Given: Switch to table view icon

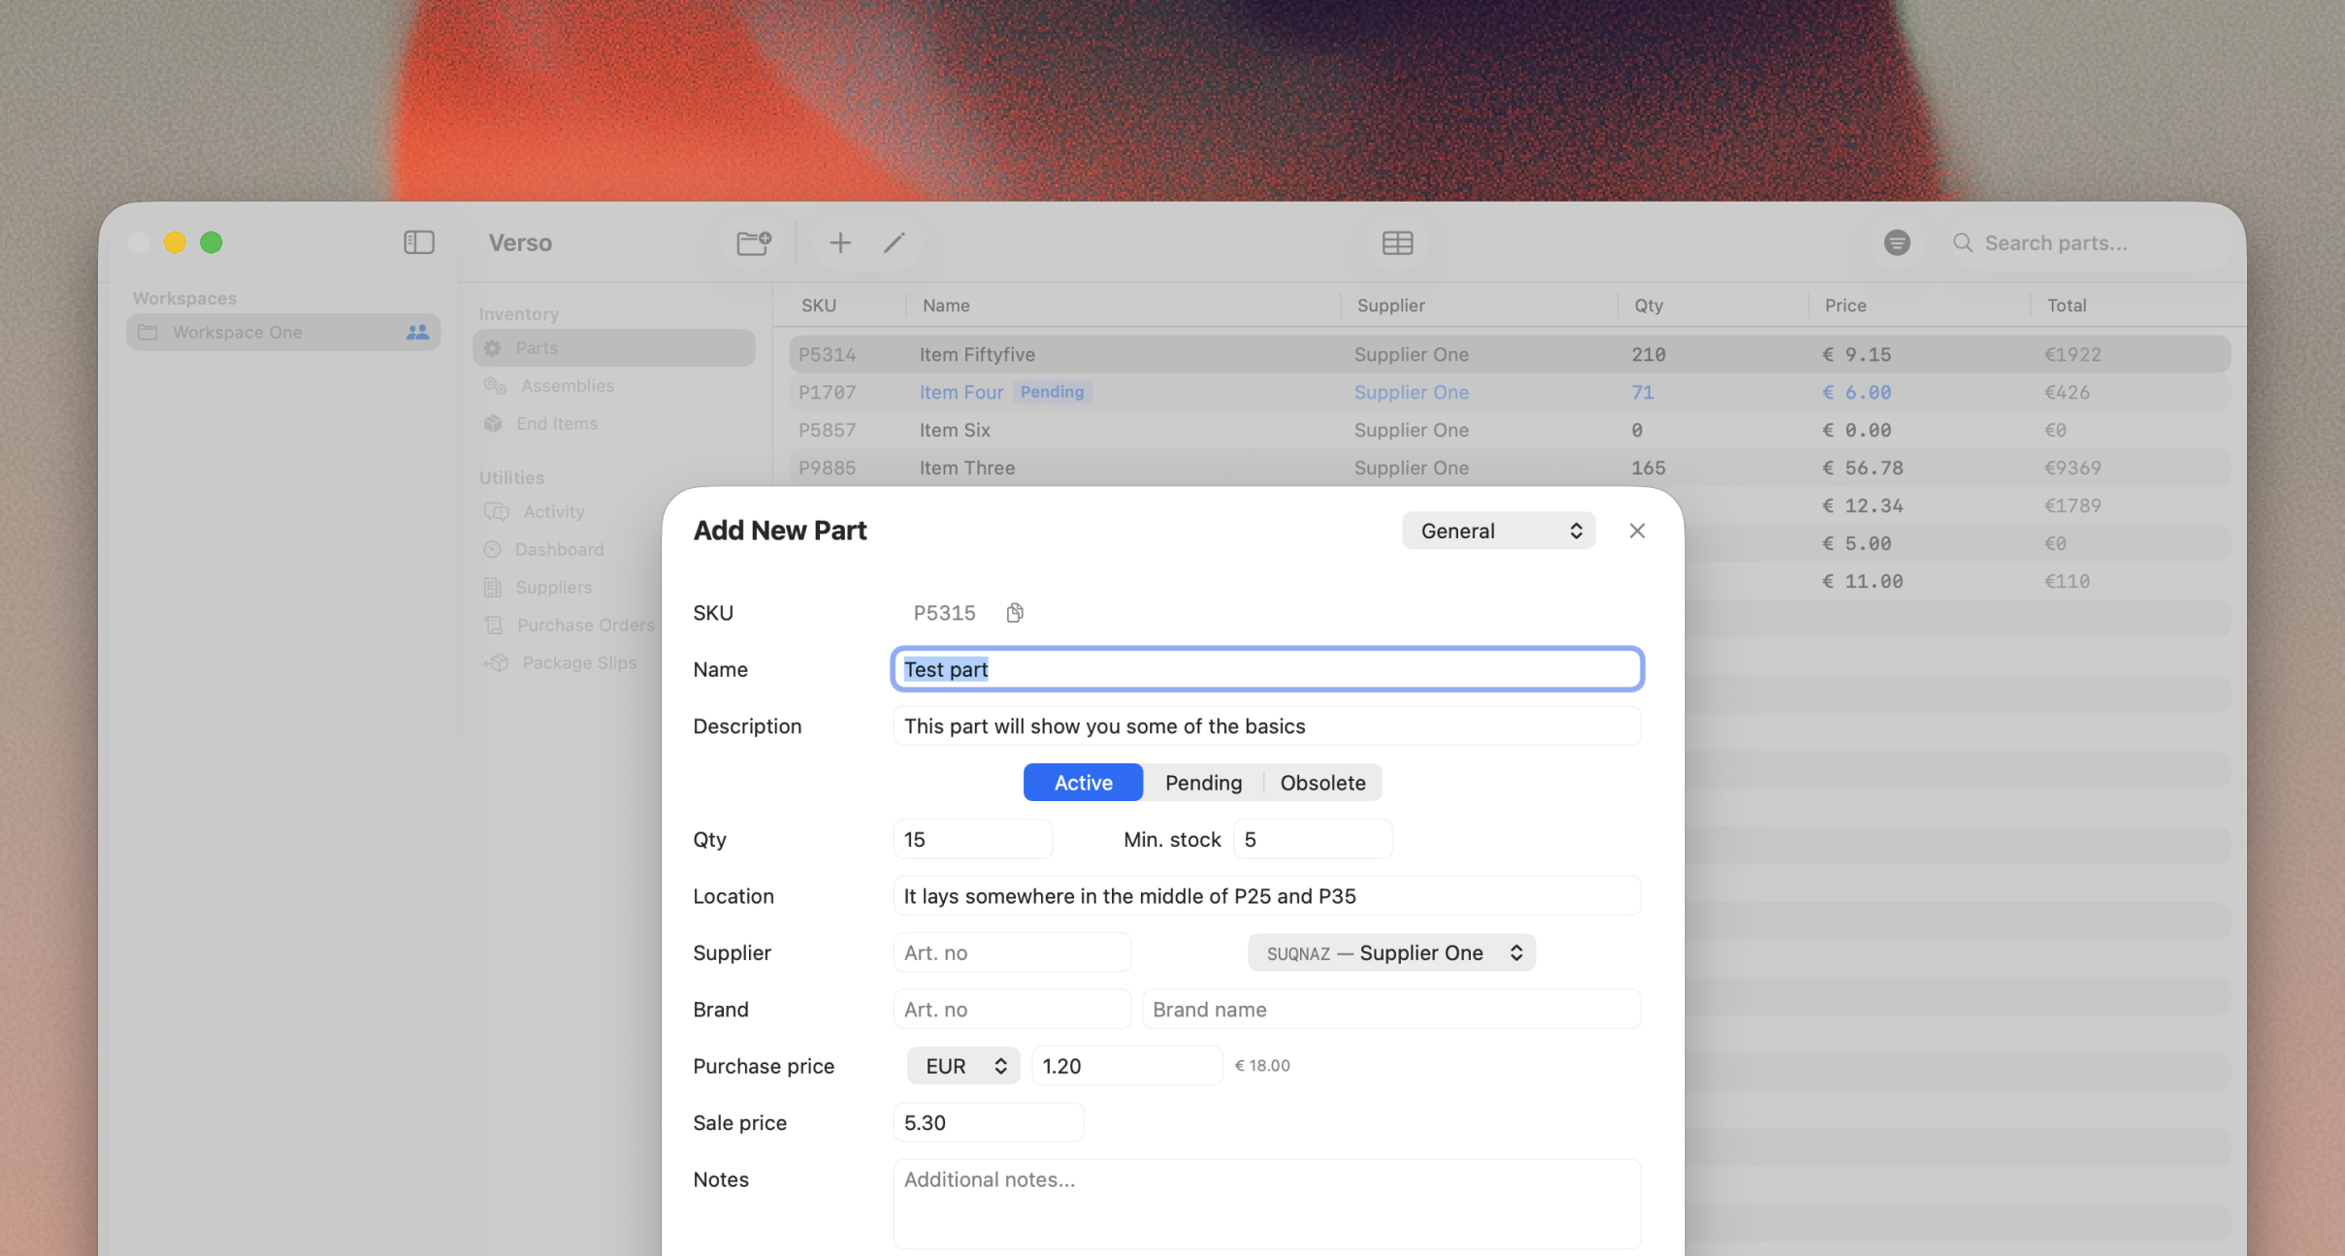Looking at the screenshot, I should 1397,242.
